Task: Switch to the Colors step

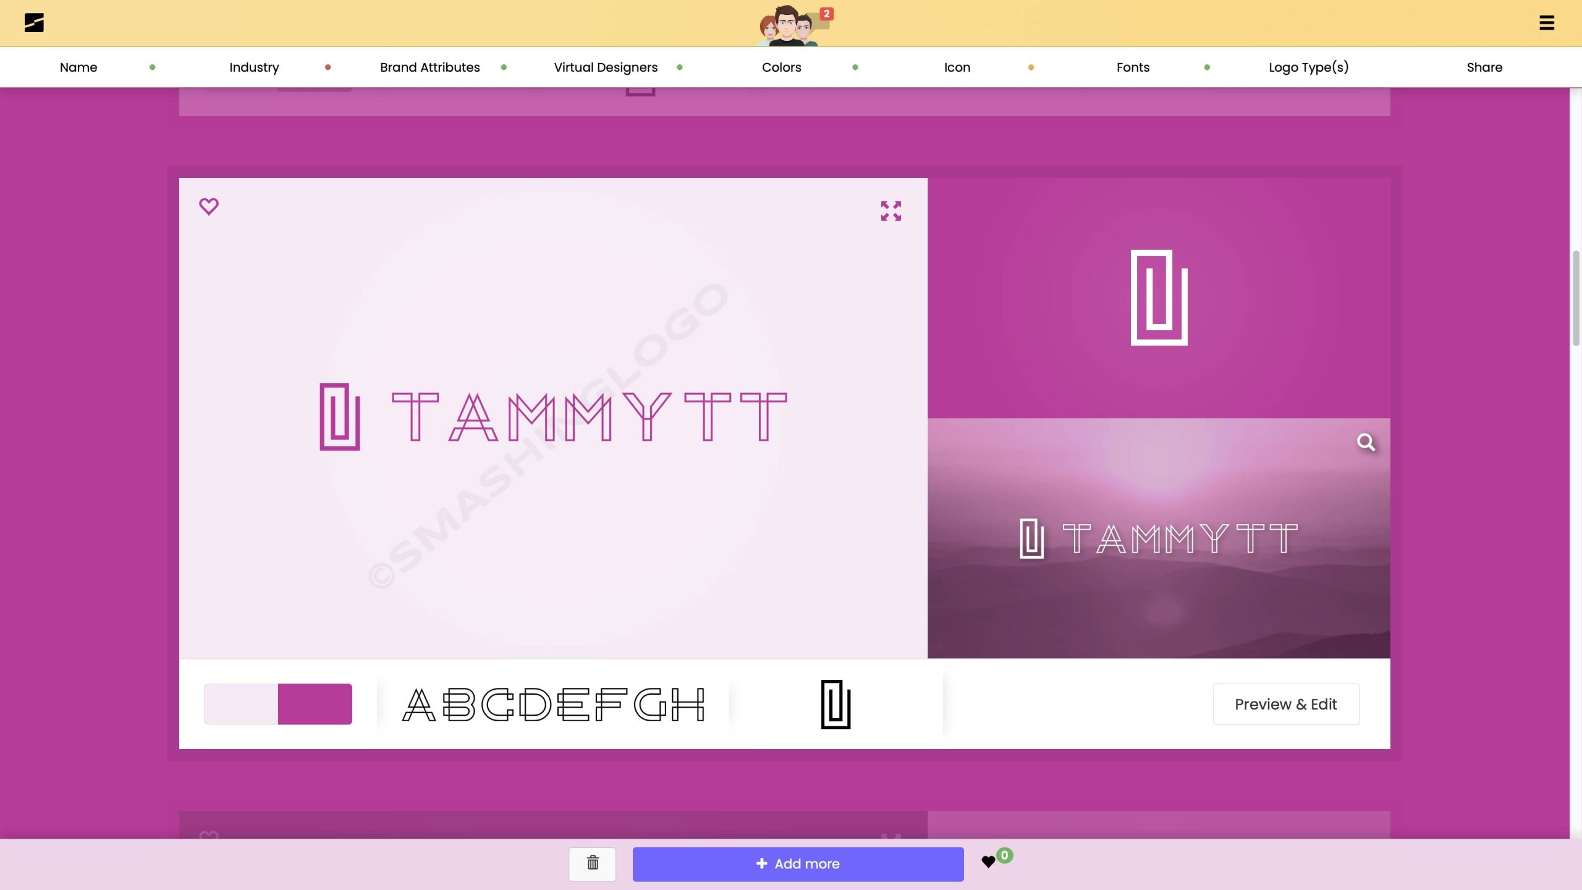Action: pyautogui.click(x=781, y=67)
